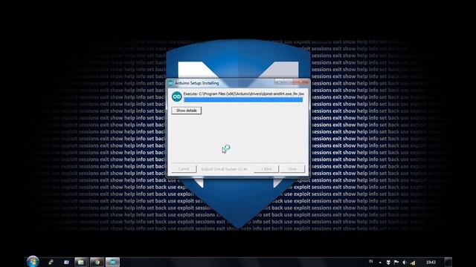Viewport: 476px width, 267px height.
Task: Click the volume speaker tray icon
Action: click(405, 262)
